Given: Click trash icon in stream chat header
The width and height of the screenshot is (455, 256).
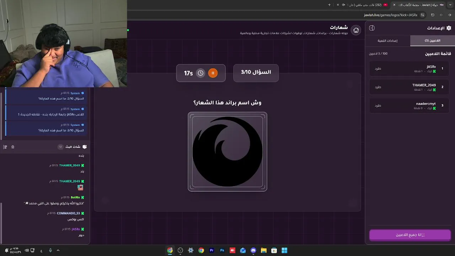Looking at the screenshot, I should (x=13, y=147).
